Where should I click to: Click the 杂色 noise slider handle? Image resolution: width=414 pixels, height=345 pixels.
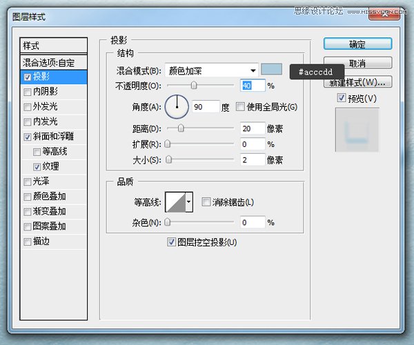coord(168,222)
